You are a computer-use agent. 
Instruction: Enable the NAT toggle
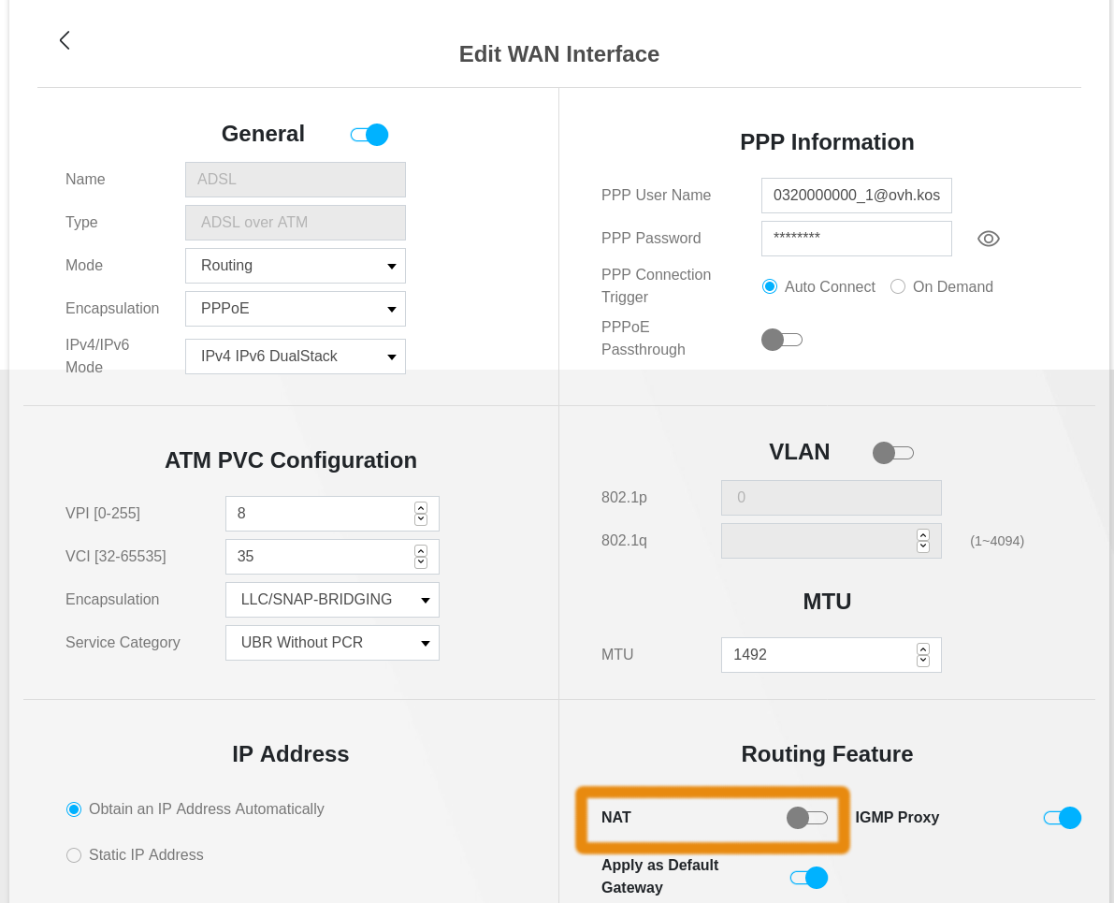(806, 818)
